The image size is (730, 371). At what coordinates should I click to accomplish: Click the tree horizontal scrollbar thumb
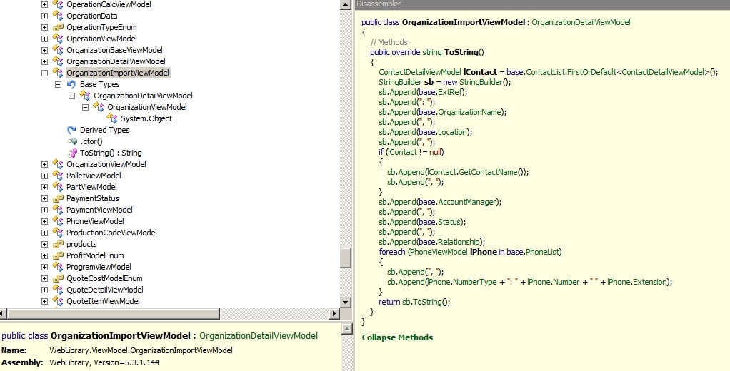coord(112,314)
